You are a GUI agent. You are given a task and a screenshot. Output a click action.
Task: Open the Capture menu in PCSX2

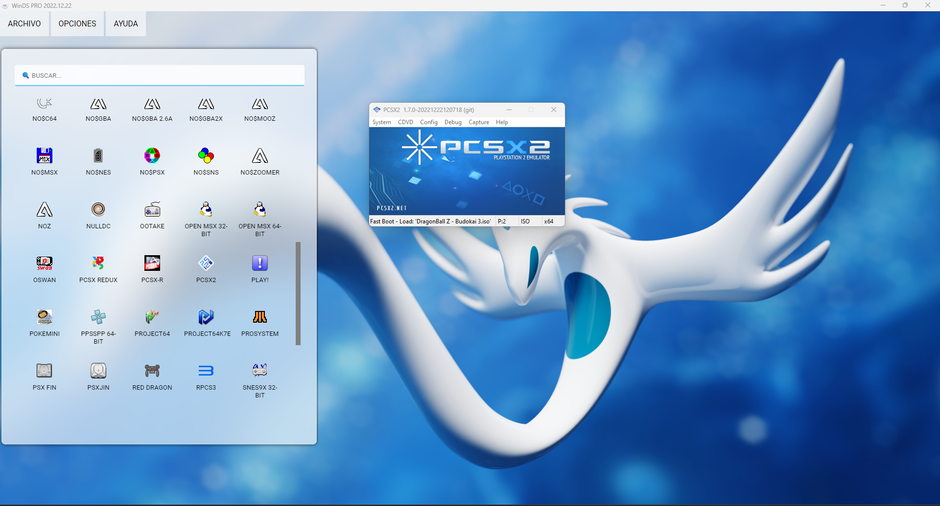[x=479, y=122]
